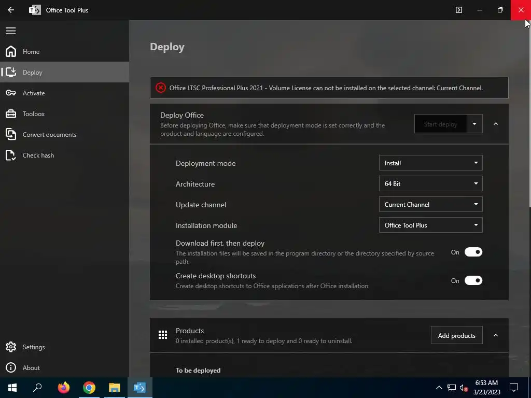The height and width of the screenshot is (398, 531).
Task: Open the Settings page
Action: [64, 347]
